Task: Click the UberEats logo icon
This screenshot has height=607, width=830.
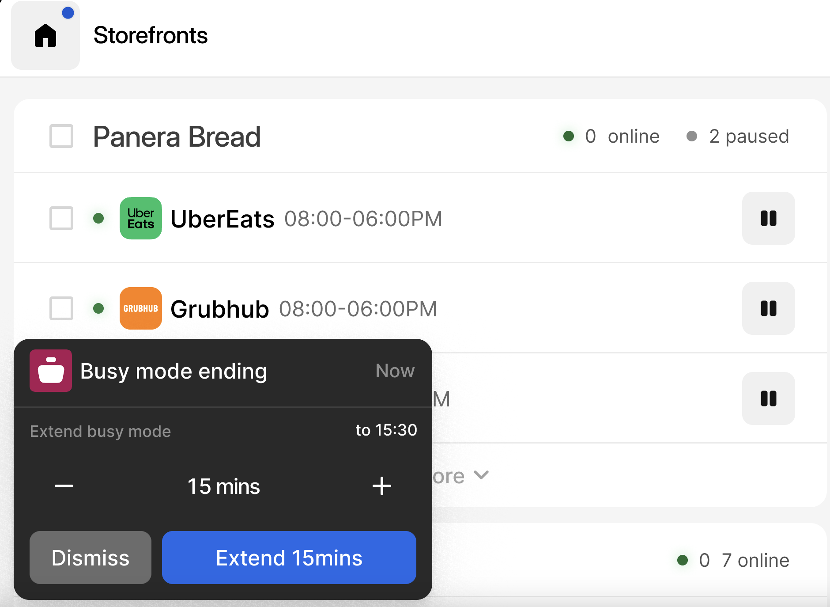Action: [x=141, y=218]
